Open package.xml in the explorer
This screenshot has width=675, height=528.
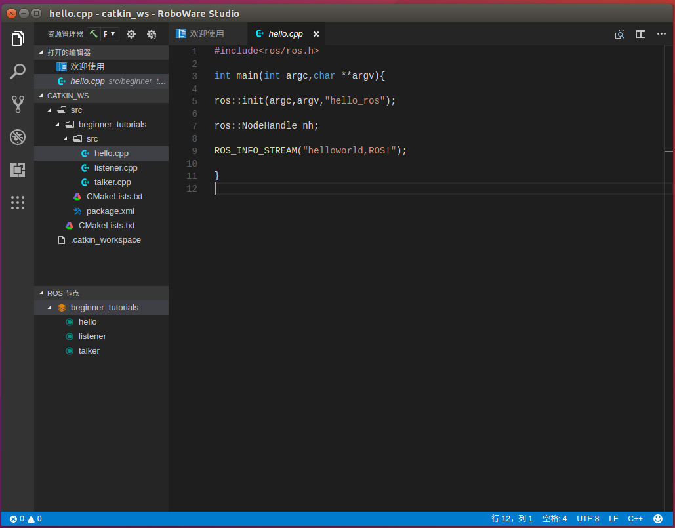pyautogui.click(x=110, y=211)
